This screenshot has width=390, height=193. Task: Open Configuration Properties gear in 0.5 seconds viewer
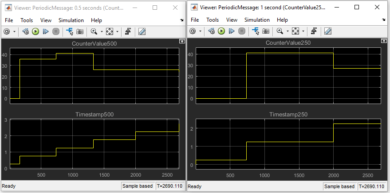[x=7, y=31]
